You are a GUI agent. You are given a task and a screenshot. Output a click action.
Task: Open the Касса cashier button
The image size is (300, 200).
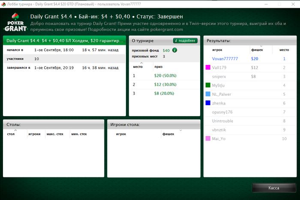pyautogui.click(x=274, y=188)
